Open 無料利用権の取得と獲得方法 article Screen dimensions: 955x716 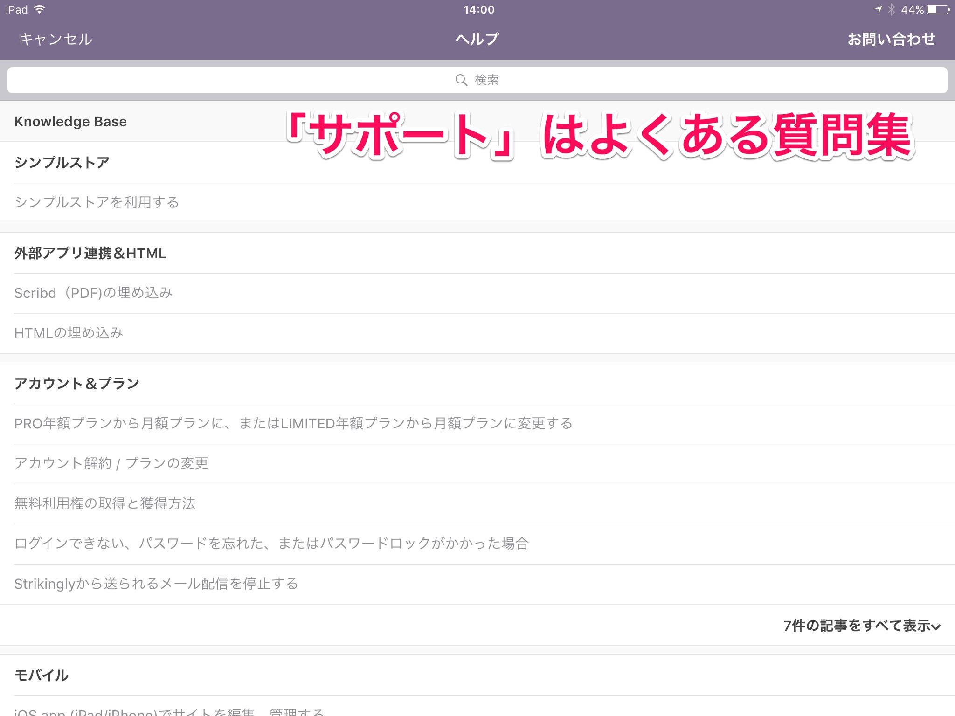click(x=105, y=503)
